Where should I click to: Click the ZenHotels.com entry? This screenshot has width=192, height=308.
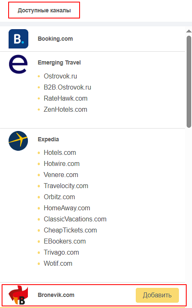[65, 109]
